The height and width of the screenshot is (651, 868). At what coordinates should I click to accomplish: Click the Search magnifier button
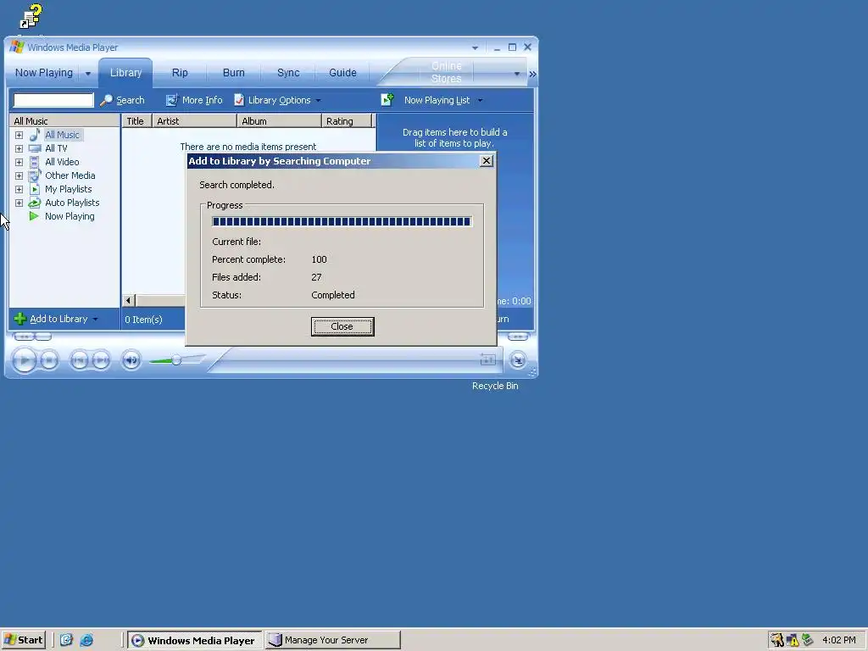point(122,100)
